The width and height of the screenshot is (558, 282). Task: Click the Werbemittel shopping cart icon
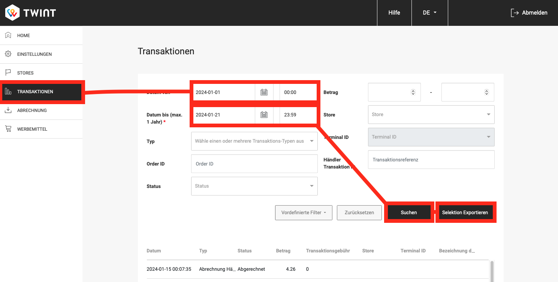tap(8, 129)
